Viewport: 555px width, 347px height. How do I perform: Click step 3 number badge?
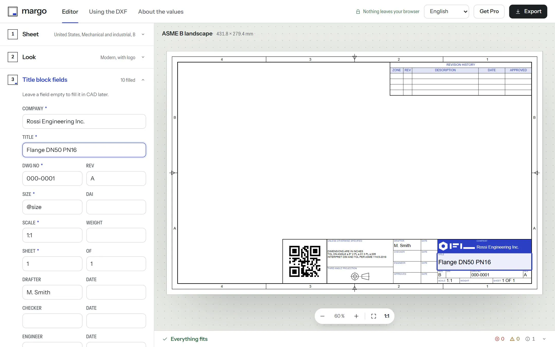coord(13,80)
